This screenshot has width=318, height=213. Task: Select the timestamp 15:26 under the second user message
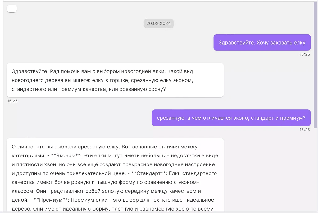point(305,130)
